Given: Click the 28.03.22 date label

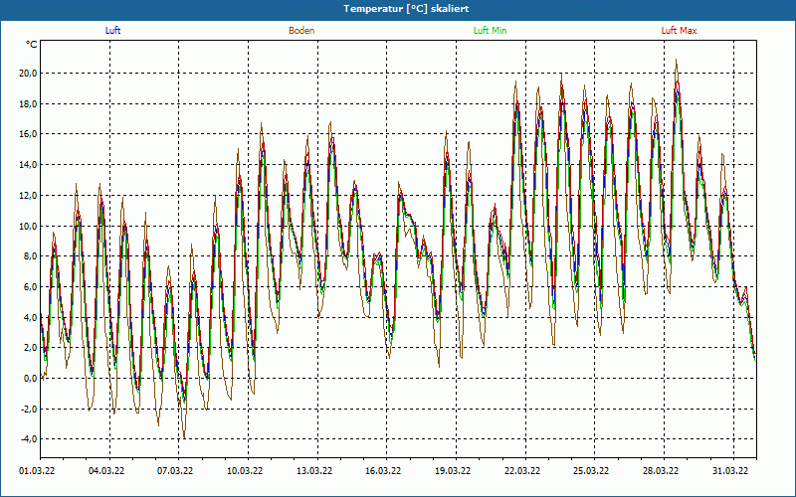Looking at the screenshot, I should point(661,471).
